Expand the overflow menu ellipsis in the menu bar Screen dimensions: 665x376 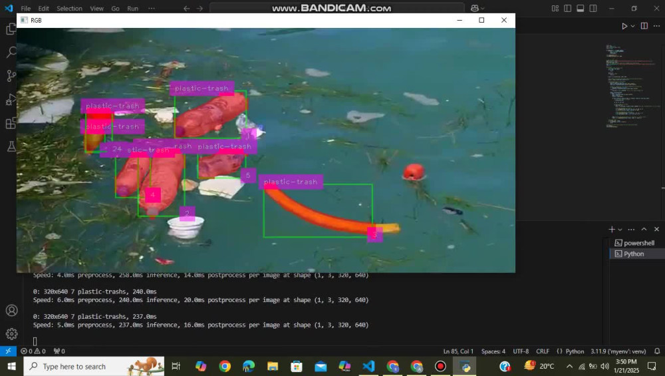[152, 8]
